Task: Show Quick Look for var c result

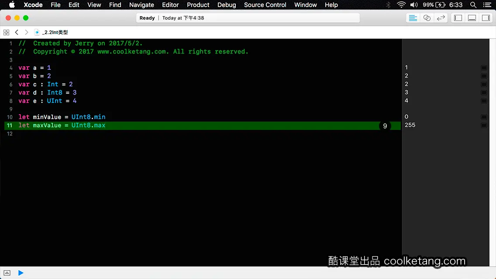Action: point(484,85)
